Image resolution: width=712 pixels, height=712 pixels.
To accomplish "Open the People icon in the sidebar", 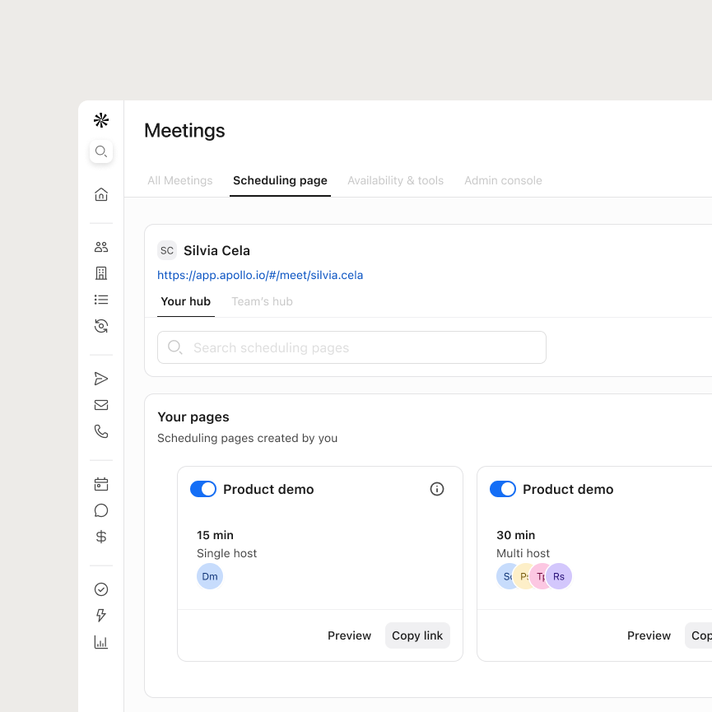I will 100,246.
